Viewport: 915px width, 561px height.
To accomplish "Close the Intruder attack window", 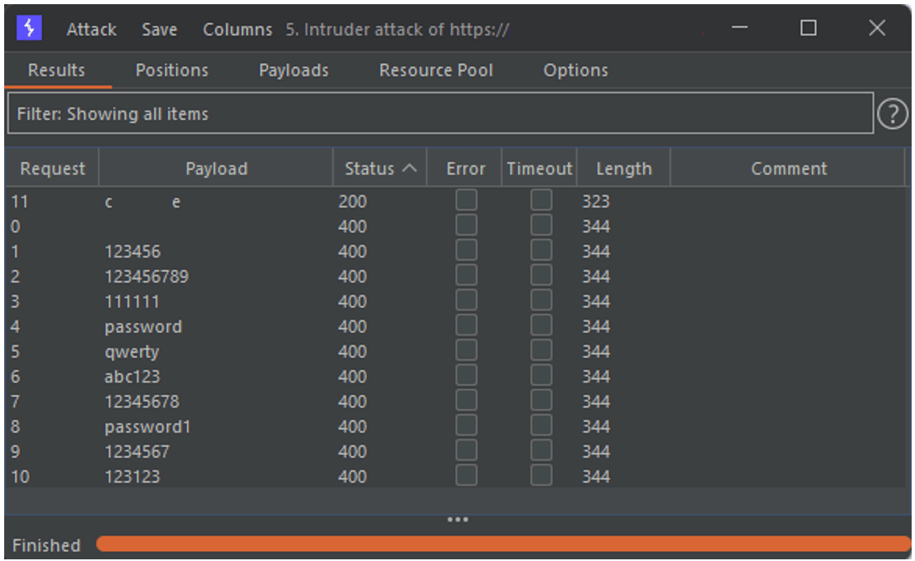I will coord(876,29).
